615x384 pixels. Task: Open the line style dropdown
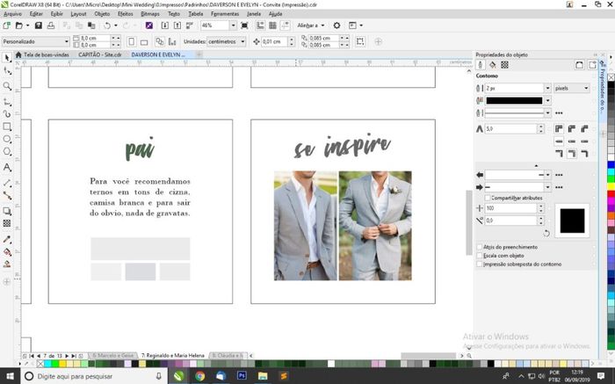[x=548, y=113]
